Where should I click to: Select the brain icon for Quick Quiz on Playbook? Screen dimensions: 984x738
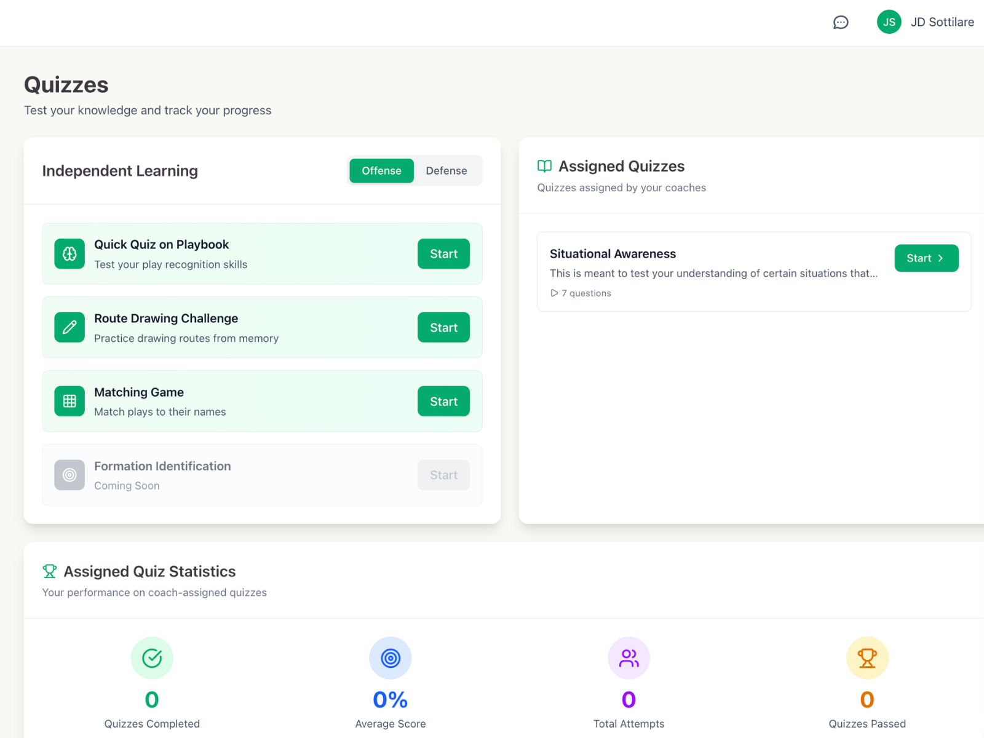pos(69,253)
